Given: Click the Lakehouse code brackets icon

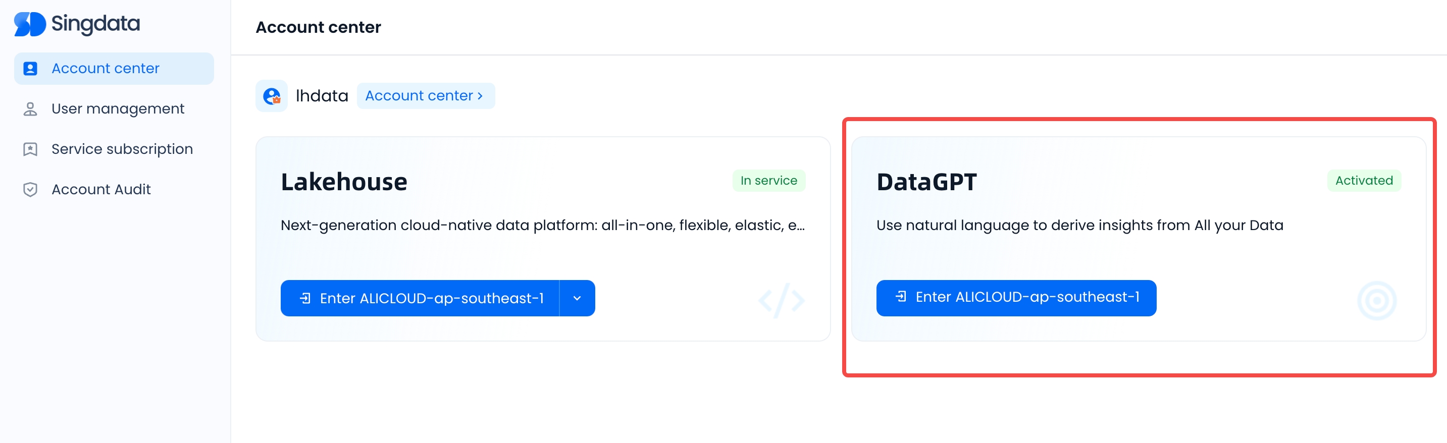Looking at the screenshot, I should click(x=782, y=300).
